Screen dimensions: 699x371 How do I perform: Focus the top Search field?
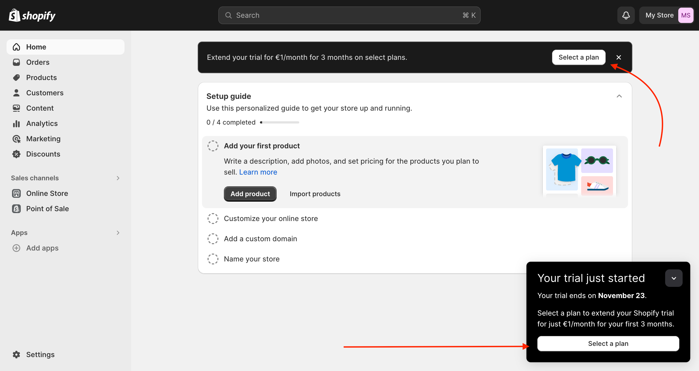[x=349, y=15]
